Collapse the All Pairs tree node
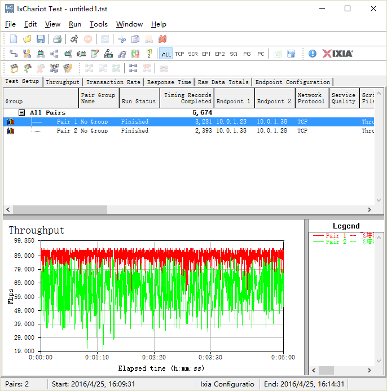This screenshot has height=391, width=387. tap(21, 113)
